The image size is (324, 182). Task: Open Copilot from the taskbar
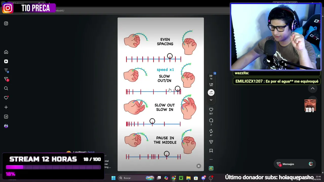pyautogui.click(x=166, y=178)
